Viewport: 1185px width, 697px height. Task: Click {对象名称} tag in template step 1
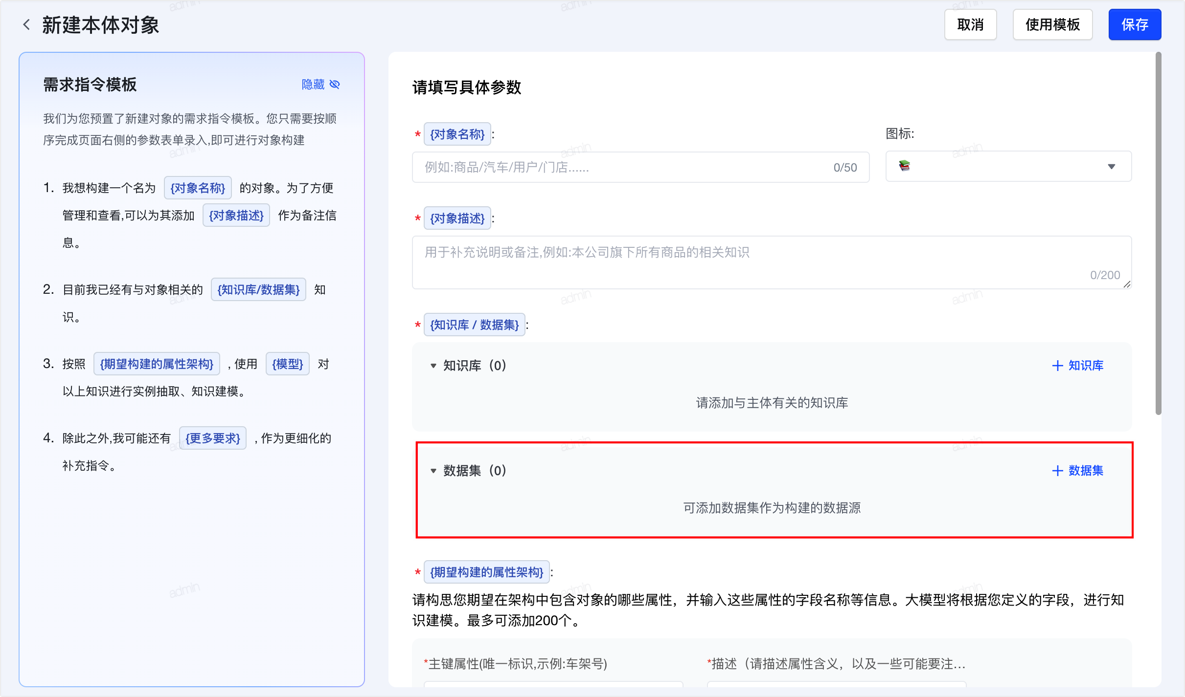[x=198, y=188]
